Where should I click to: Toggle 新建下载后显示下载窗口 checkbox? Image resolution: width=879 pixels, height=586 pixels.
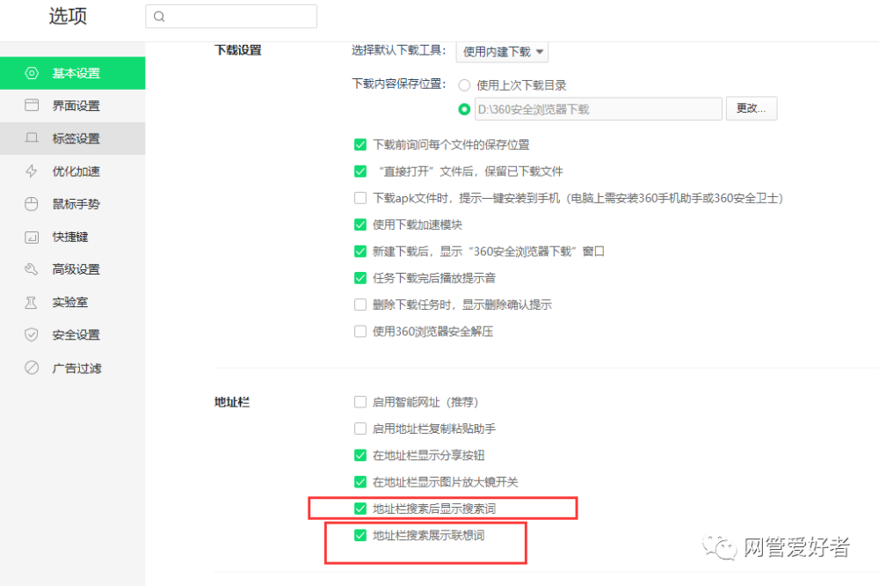360,252
